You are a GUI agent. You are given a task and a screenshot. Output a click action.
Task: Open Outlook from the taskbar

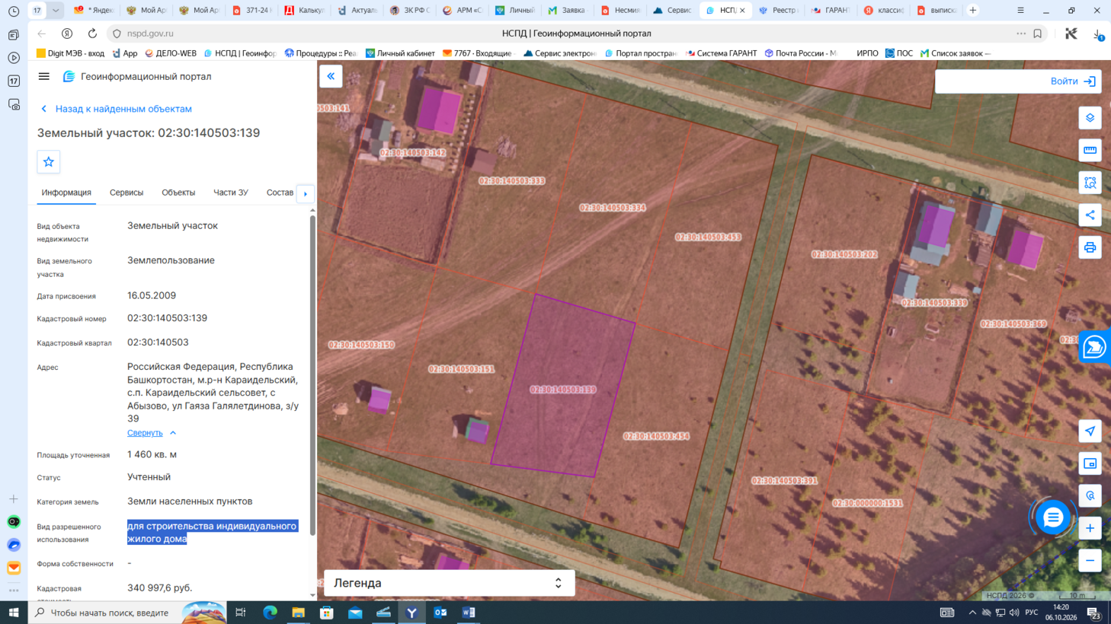(x=440, y=613)
